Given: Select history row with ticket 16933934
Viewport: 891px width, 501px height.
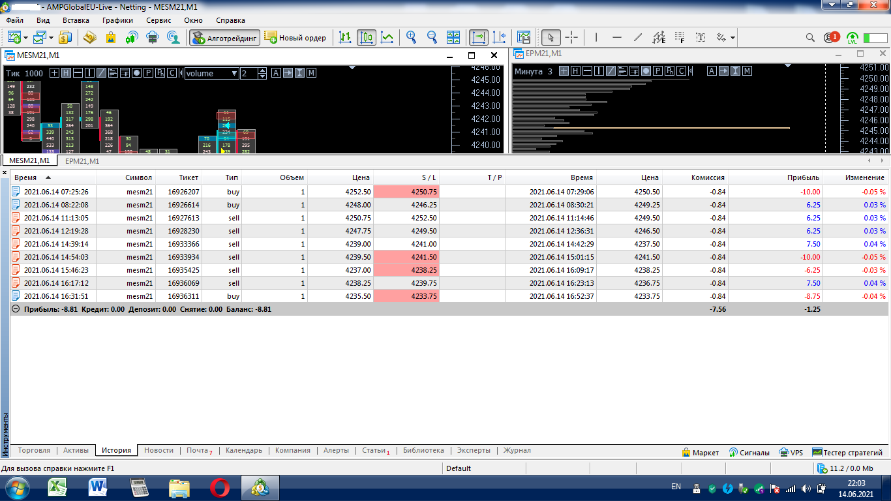Looking at the screenshot, I should click(449, 257).
